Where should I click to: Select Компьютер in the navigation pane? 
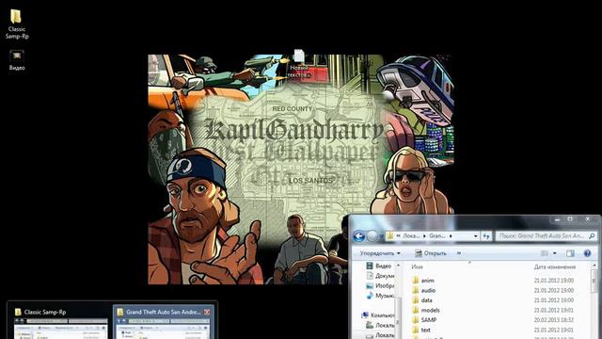pos(378,315)
